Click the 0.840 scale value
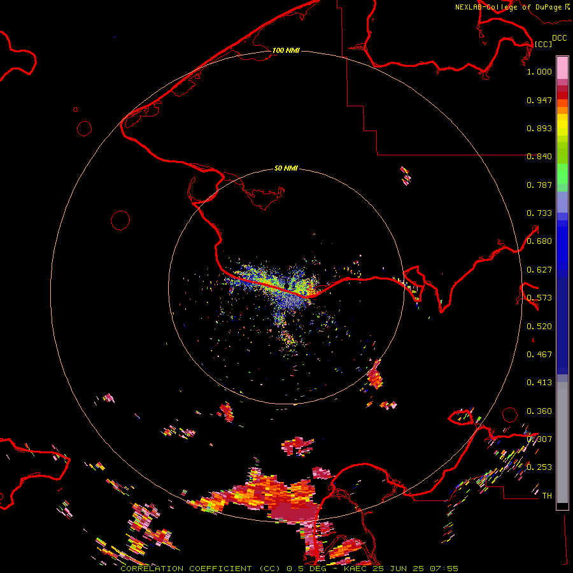Screen dimensions: 573x573 [539, 157]
